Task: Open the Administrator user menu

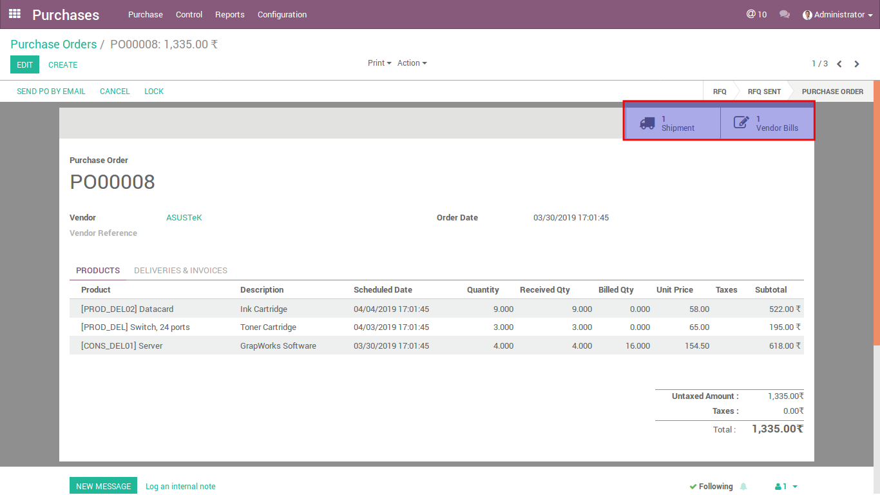Action: 837,14
